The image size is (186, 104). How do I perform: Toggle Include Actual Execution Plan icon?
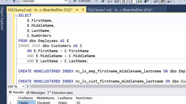click(x=133, y=1)
